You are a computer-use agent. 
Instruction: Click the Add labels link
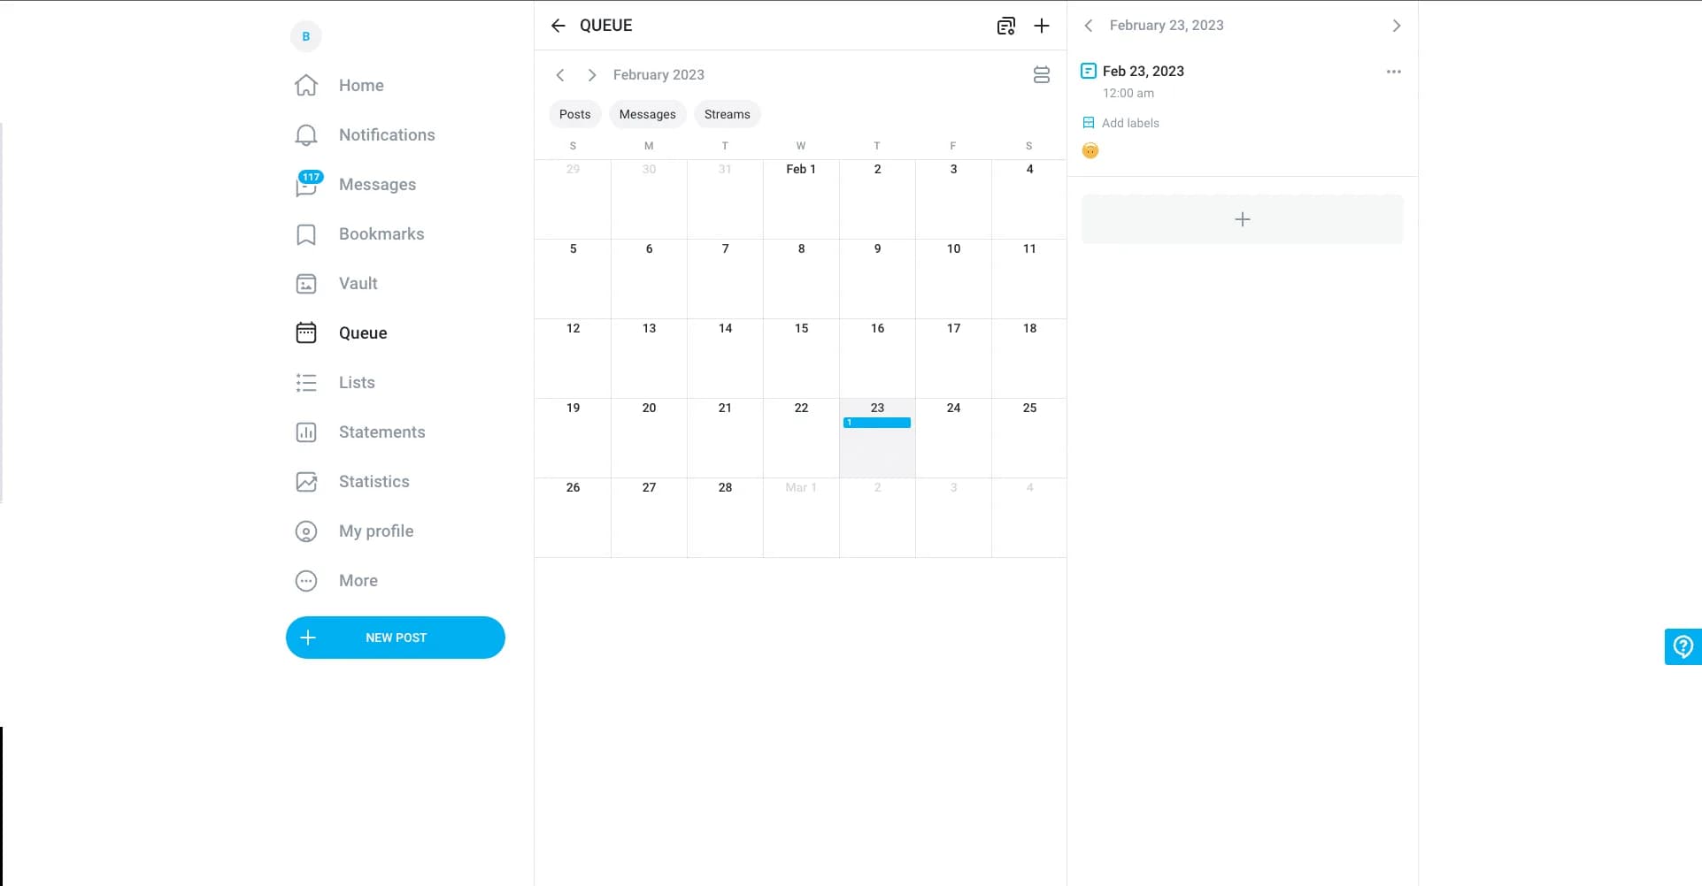pos(1129,123)
